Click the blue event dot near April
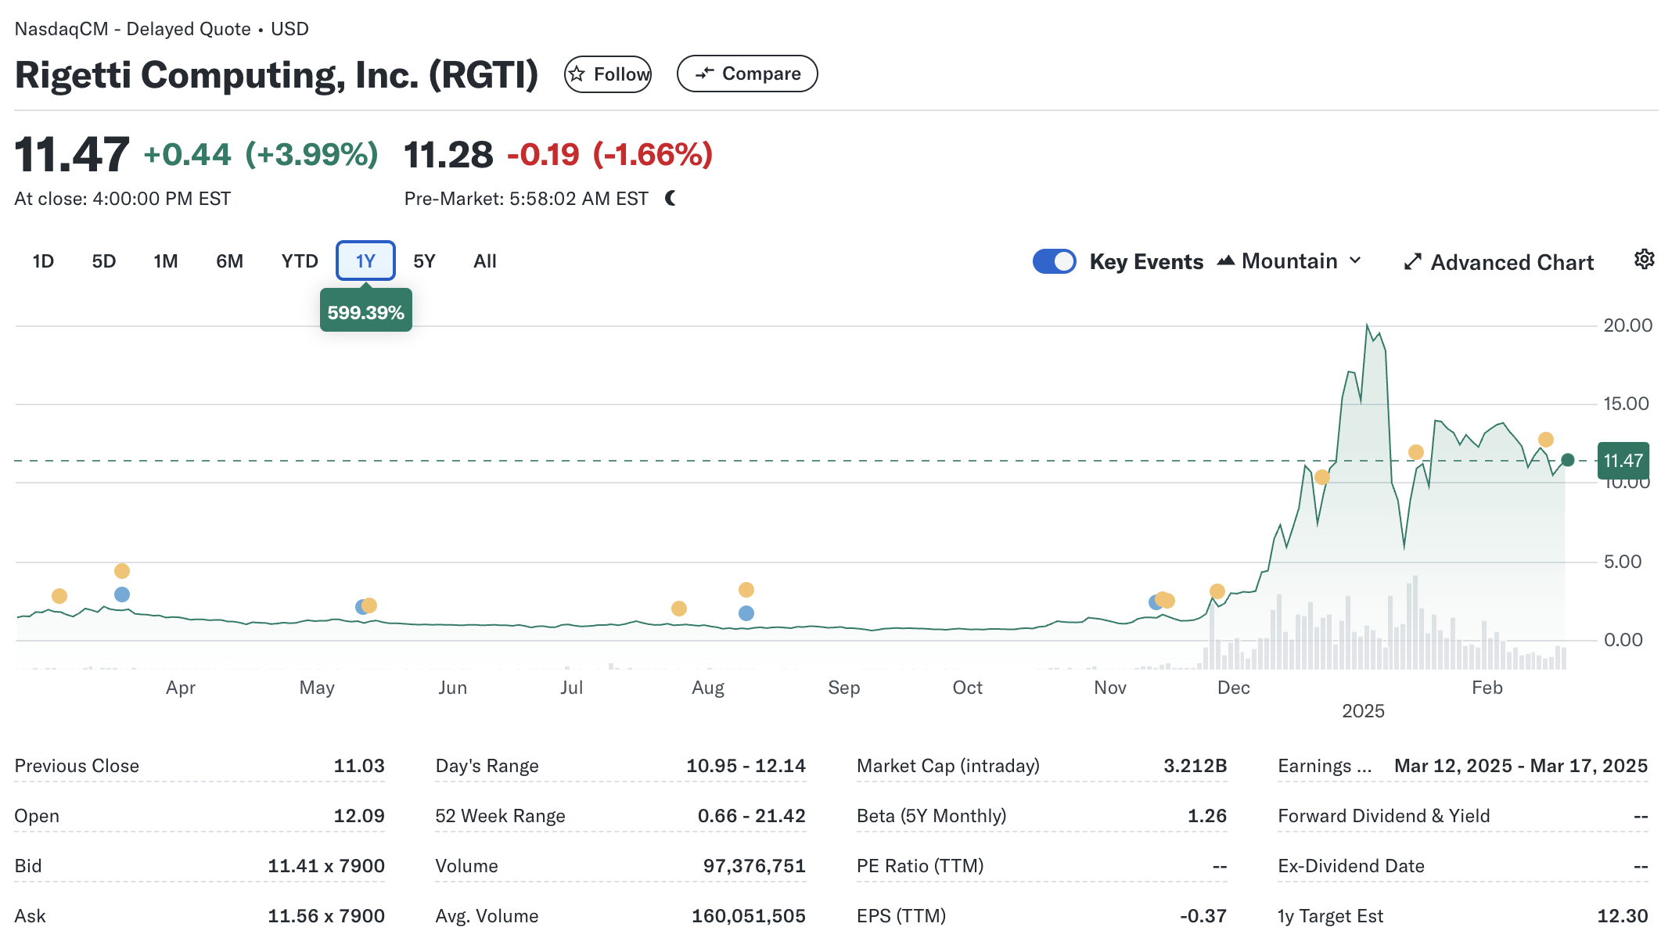The width and height of the screenshot is (1679, 945). (121, 595)
